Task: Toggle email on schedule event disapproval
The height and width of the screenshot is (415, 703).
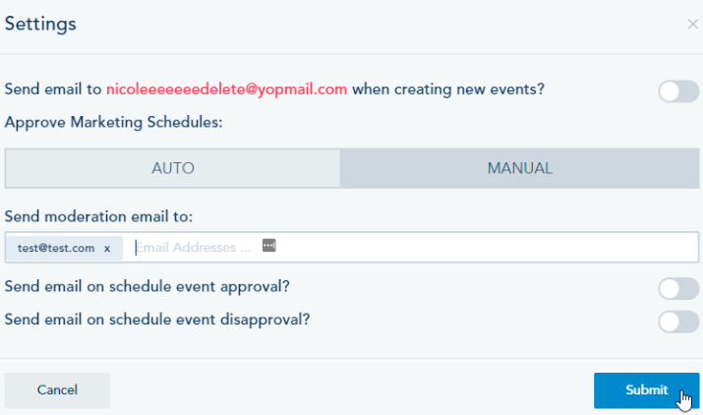Action: (678, 321)
